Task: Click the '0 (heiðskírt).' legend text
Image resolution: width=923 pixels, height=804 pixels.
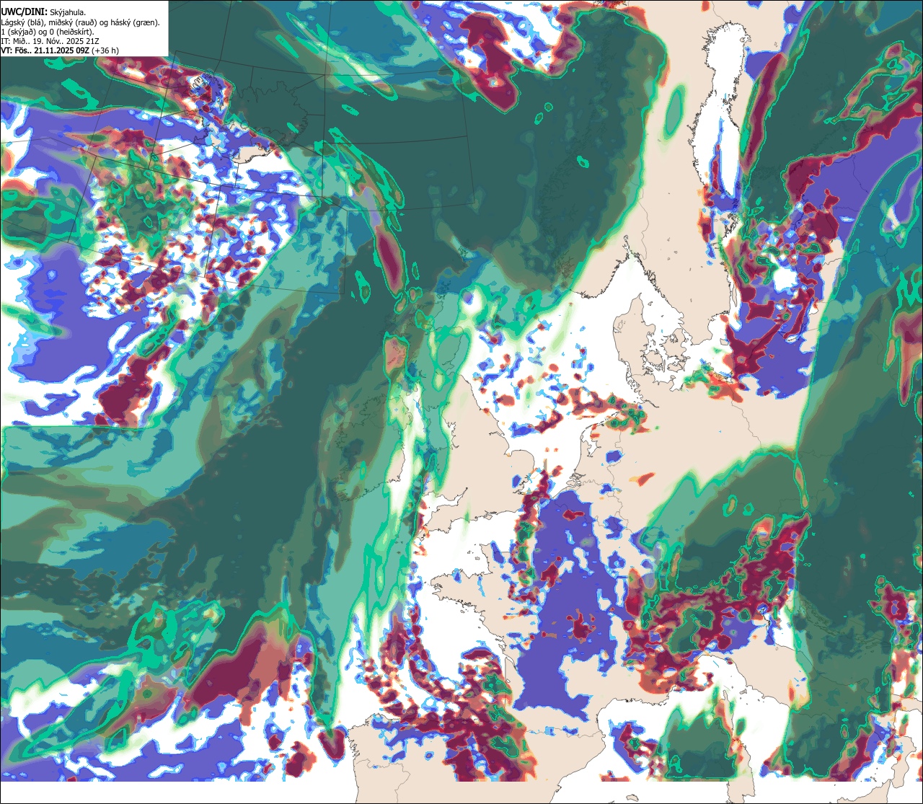Action: point(71,32)
